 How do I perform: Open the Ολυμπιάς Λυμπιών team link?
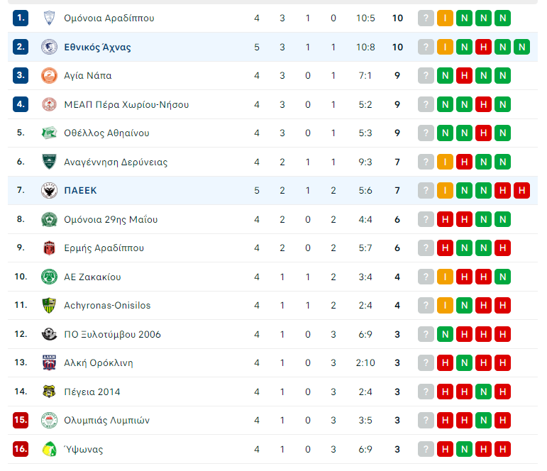(x=106, y=420)
